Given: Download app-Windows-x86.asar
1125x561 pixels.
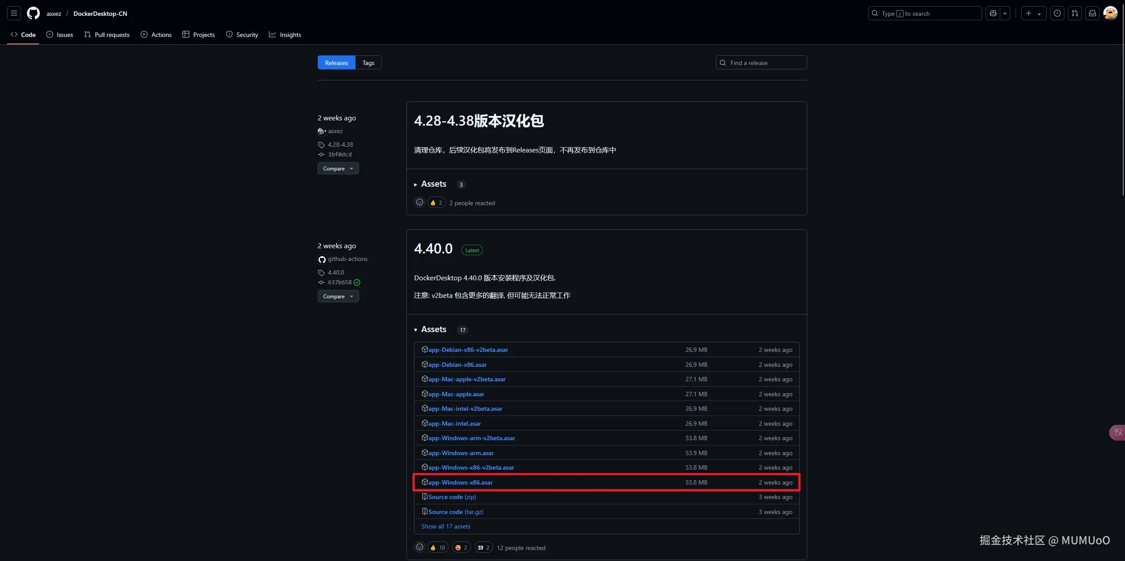Looking at the screenshot, I should pos(461,482).
